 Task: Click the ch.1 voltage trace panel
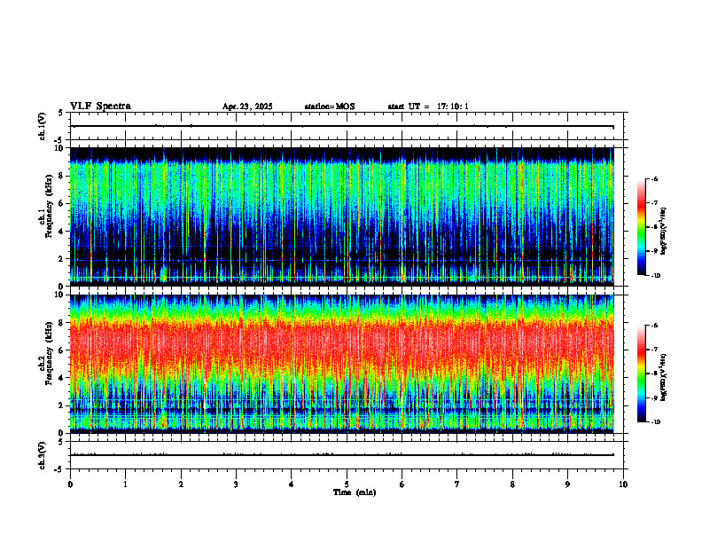point(347,126)
